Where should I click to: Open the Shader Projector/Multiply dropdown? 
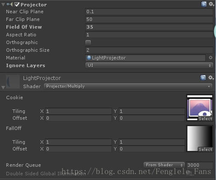point(128,86)
